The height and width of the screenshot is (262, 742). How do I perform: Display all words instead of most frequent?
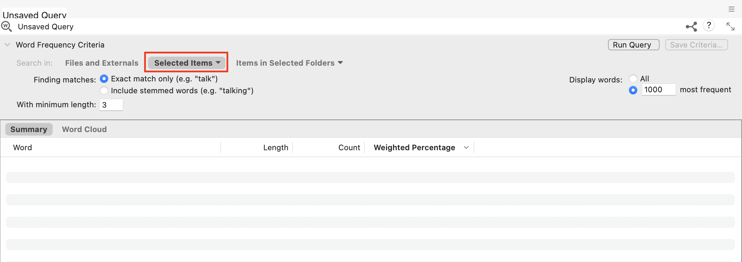tap(633, 79)
